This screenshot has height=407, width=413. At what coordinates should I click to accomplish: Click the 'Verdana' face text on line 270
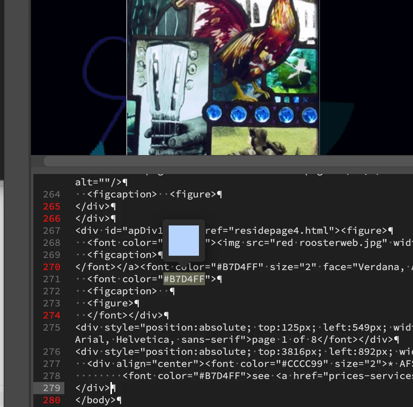379,267
